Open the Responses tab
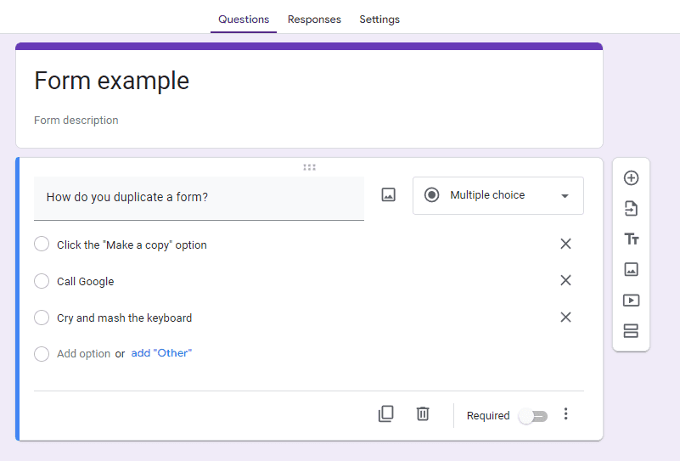680x461 pixels. pyautogui.click(x=314, y=20)
